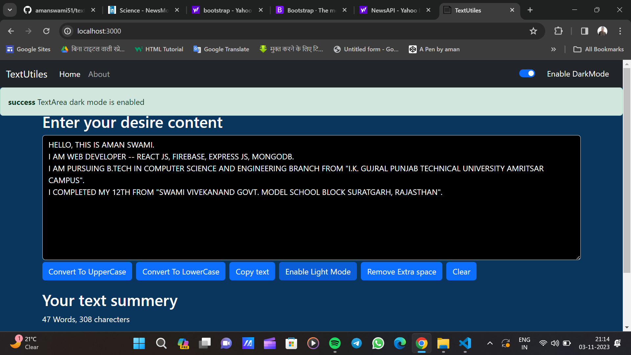Open the clock and date 03-11-2023

click(594, 343)
